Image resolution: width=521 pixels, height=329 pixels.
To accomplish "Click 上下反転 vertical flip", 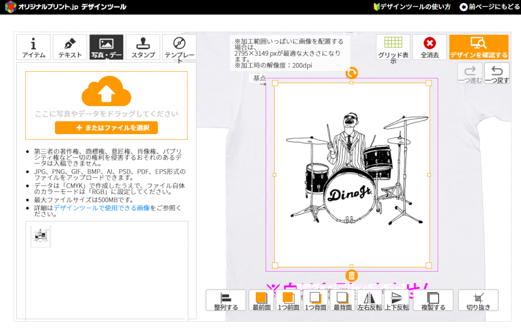I will point(397,301).
